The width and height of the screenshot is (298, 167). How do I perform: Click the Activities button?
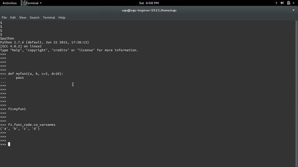click(x=9, y=3)
